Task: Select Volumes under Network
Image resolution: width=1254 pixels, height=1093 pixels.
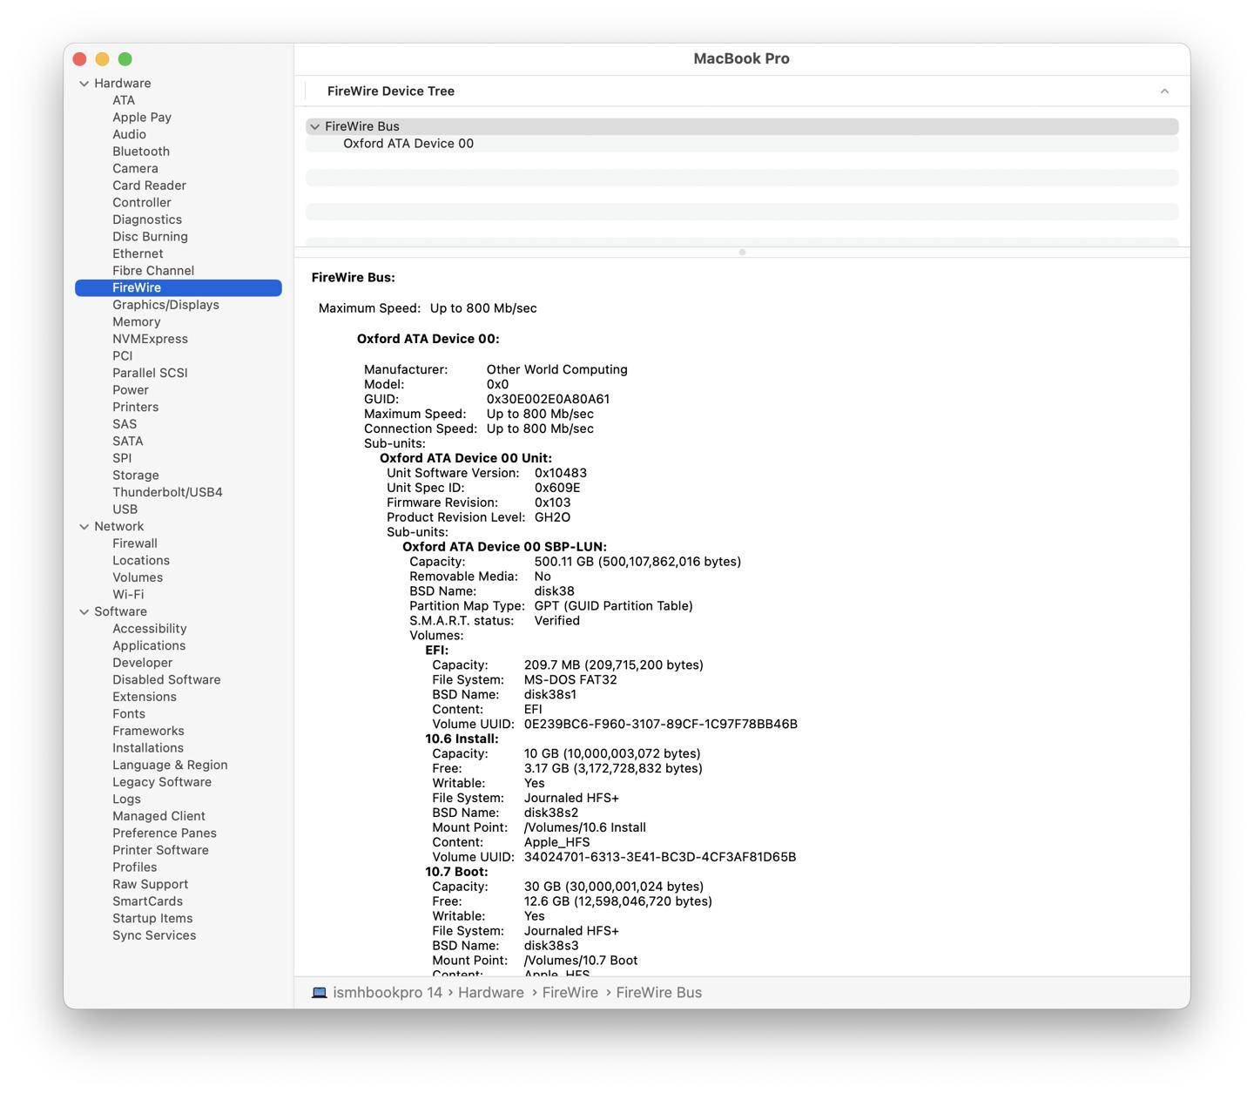Action: pyautogui.click(x=138, y=577)
